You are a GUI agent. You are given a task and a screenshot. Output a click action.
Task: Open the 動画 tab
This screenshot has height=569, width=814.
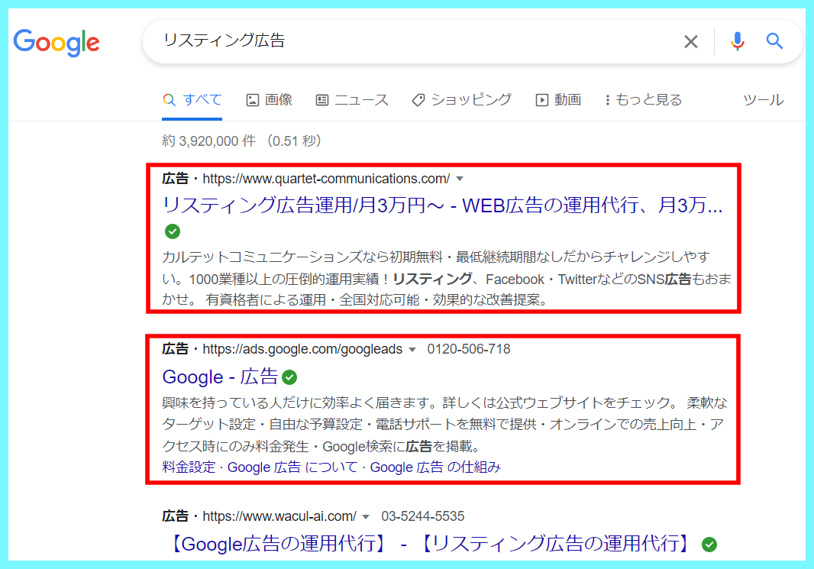[x=558, y=100]
